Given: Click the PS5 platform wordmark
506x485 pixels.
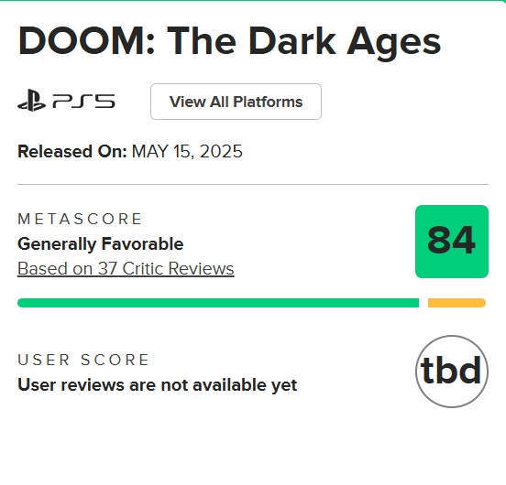Looking at the screenshot, I should 83,101.
